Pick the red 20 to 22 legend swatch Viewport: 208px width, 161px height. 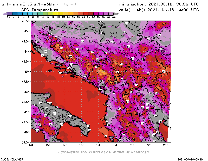86,14
